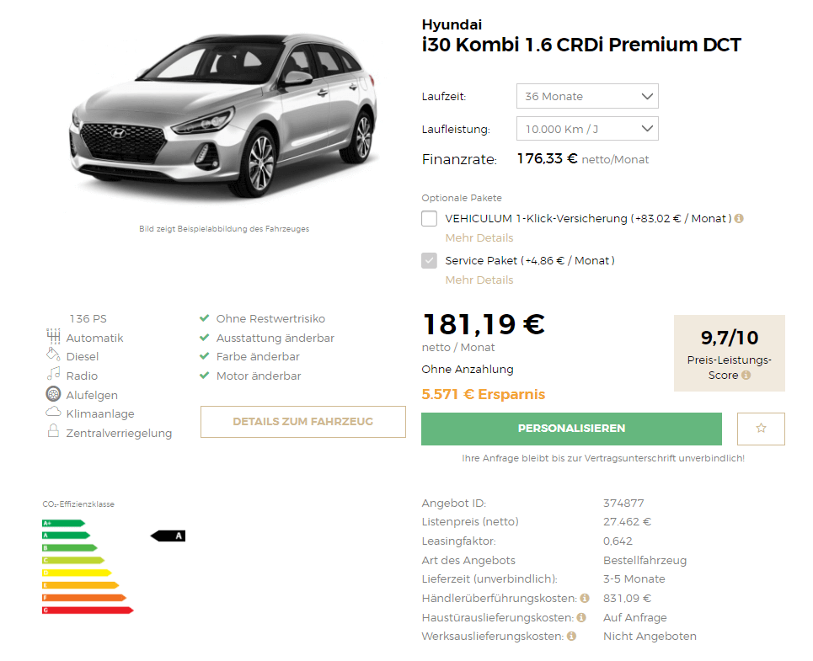This screenshot has width=813, height=661.
Task: Open Mehr Details under the insurance option
Action: 479,238
